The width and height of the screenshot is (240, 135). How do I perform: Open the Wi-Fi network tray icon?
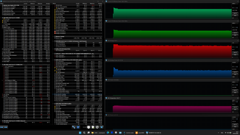225,133
